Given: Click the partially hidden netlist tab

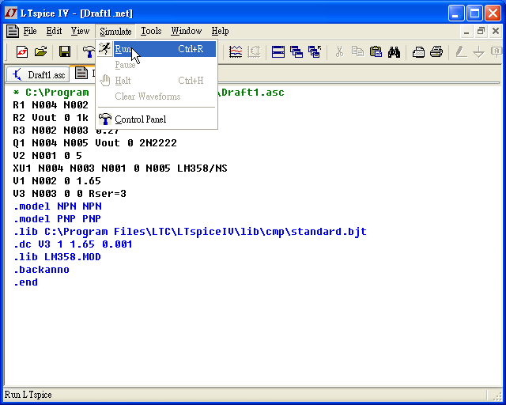Looking at the screenshot, I should [83, 73].
